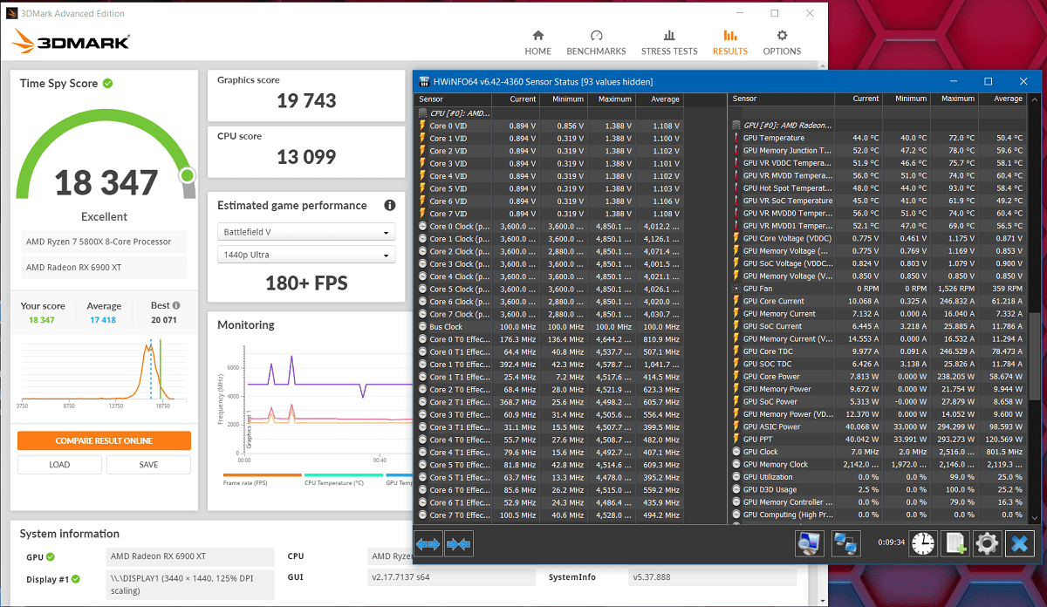Click the left pane Current column header
The width and height of the screenshot is (1047, 607).
point(516,99)
